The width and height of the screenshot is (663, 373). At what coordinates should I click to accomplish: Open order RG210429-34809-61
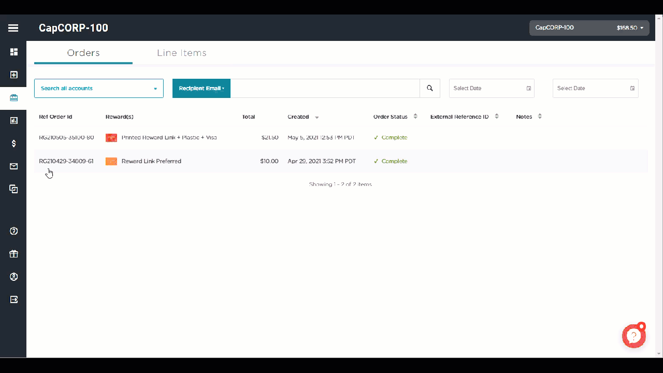(x=66, y=161)
